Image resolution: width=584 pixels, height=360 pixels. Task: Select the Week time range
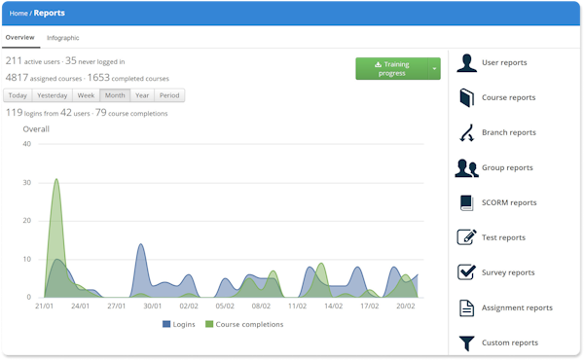[x=86, y=95]
